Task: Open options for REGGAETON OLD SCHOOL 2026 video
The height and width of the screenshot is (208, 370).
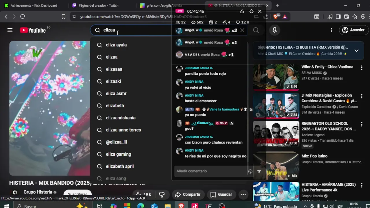Action: tap(362, 124)
